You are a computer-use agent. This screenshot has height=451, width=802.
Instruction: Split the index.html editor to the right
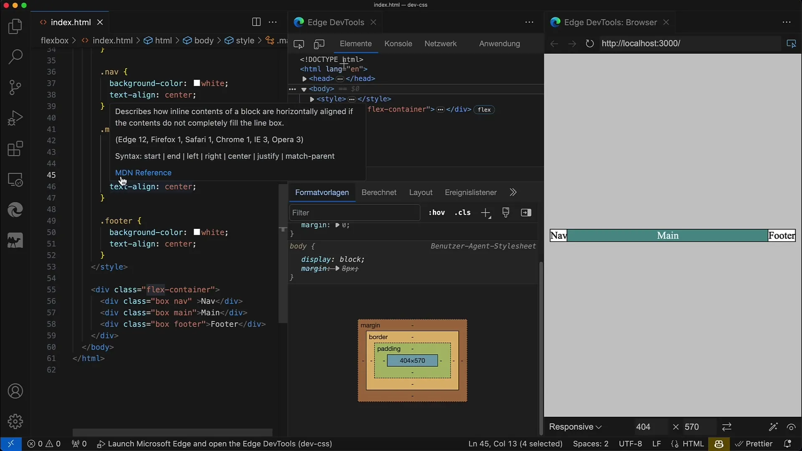pyautogui.click(x=256, y=22)
